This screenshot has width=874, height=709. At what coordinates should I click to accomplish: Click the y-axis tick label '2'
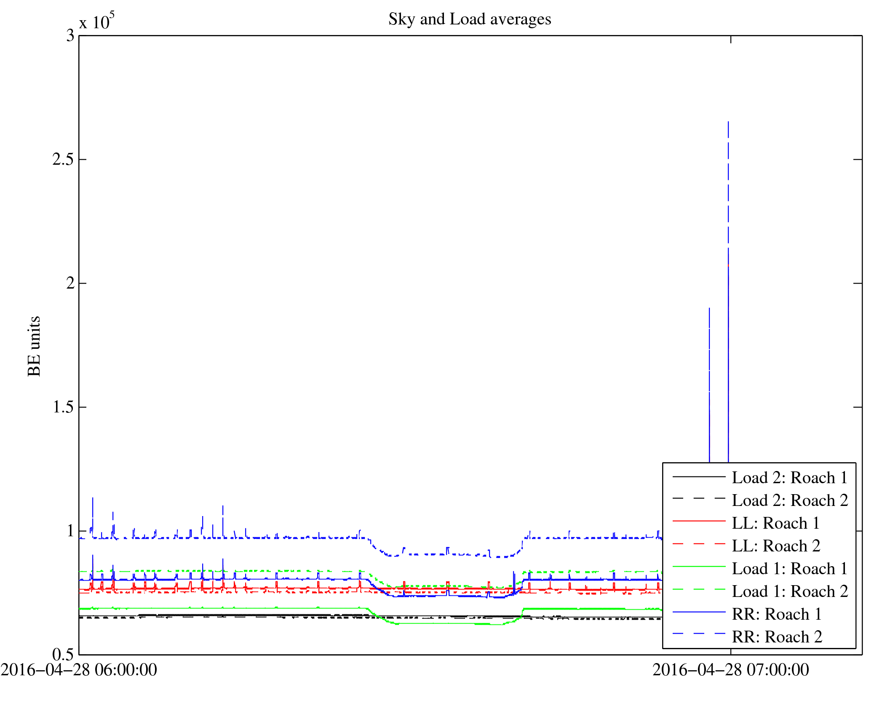(70, 283)
